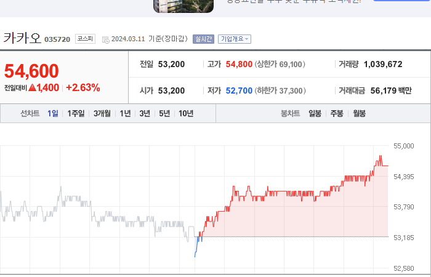Click the 53,790 axis label
The height and width of the screenshot is (277, 431).
tap(403, 207)
